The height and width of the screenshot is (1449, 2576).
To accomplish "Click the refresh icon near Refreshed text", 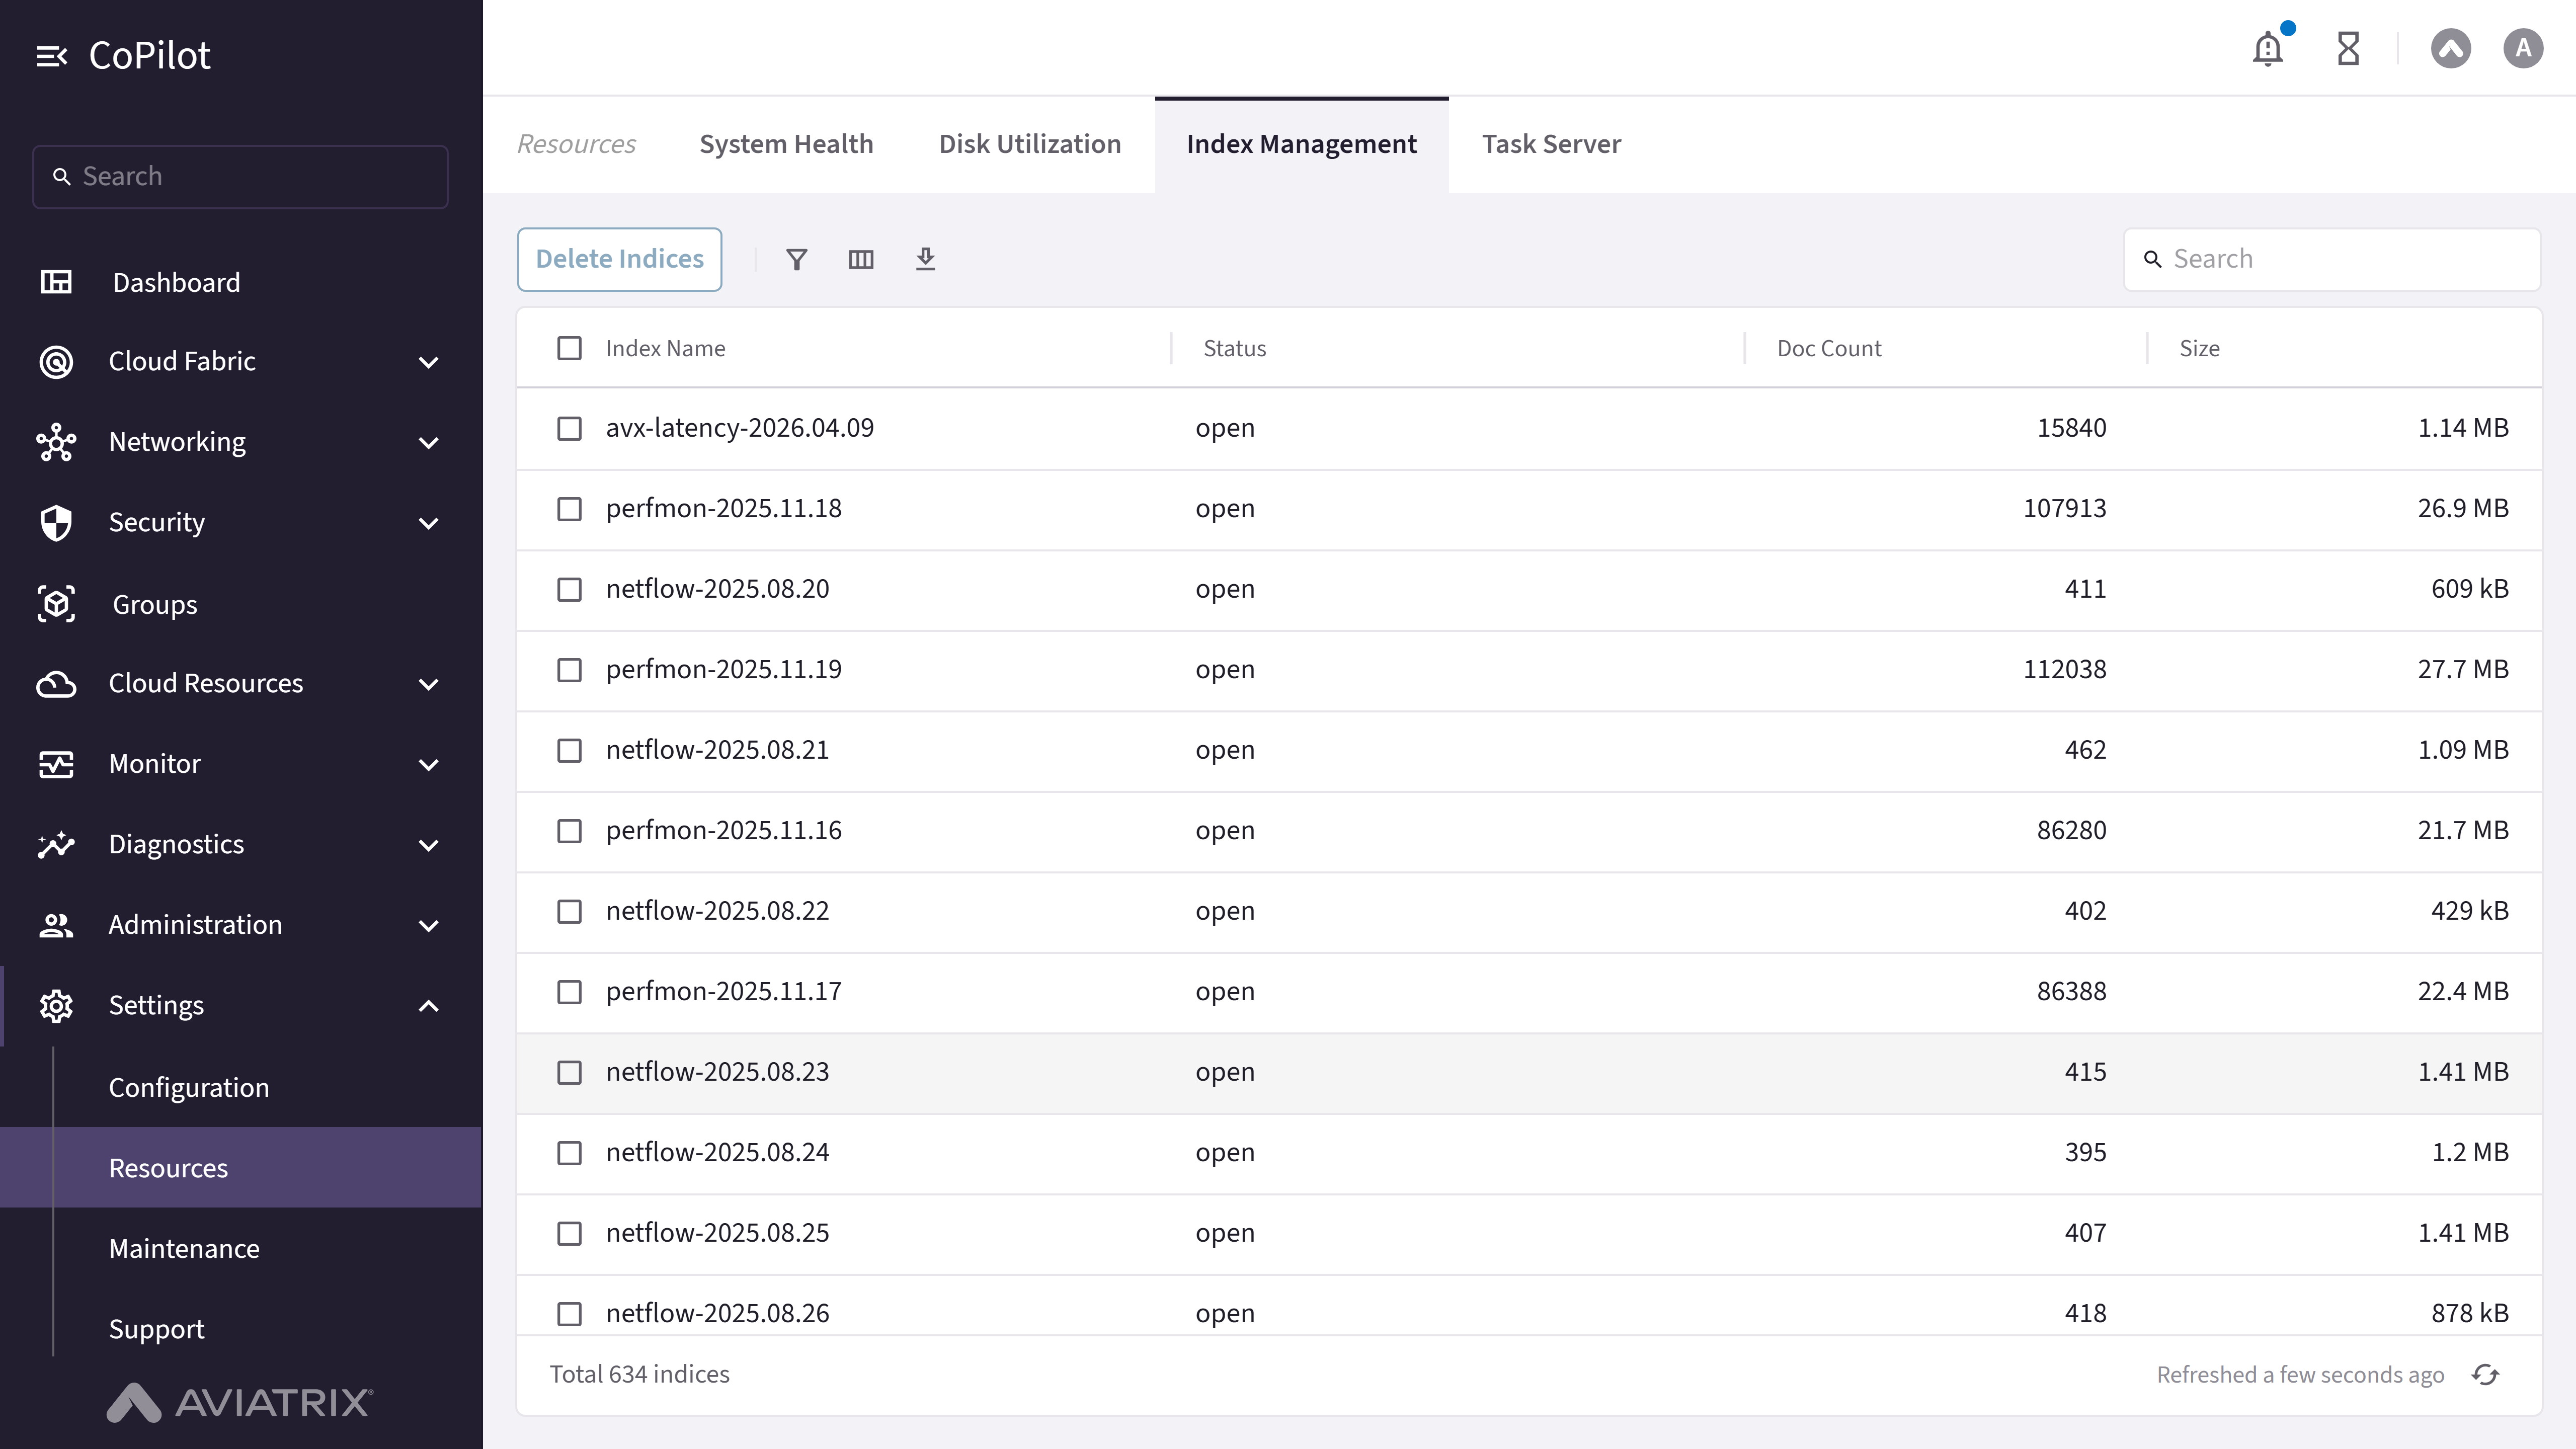I will click(2485, 1375).
